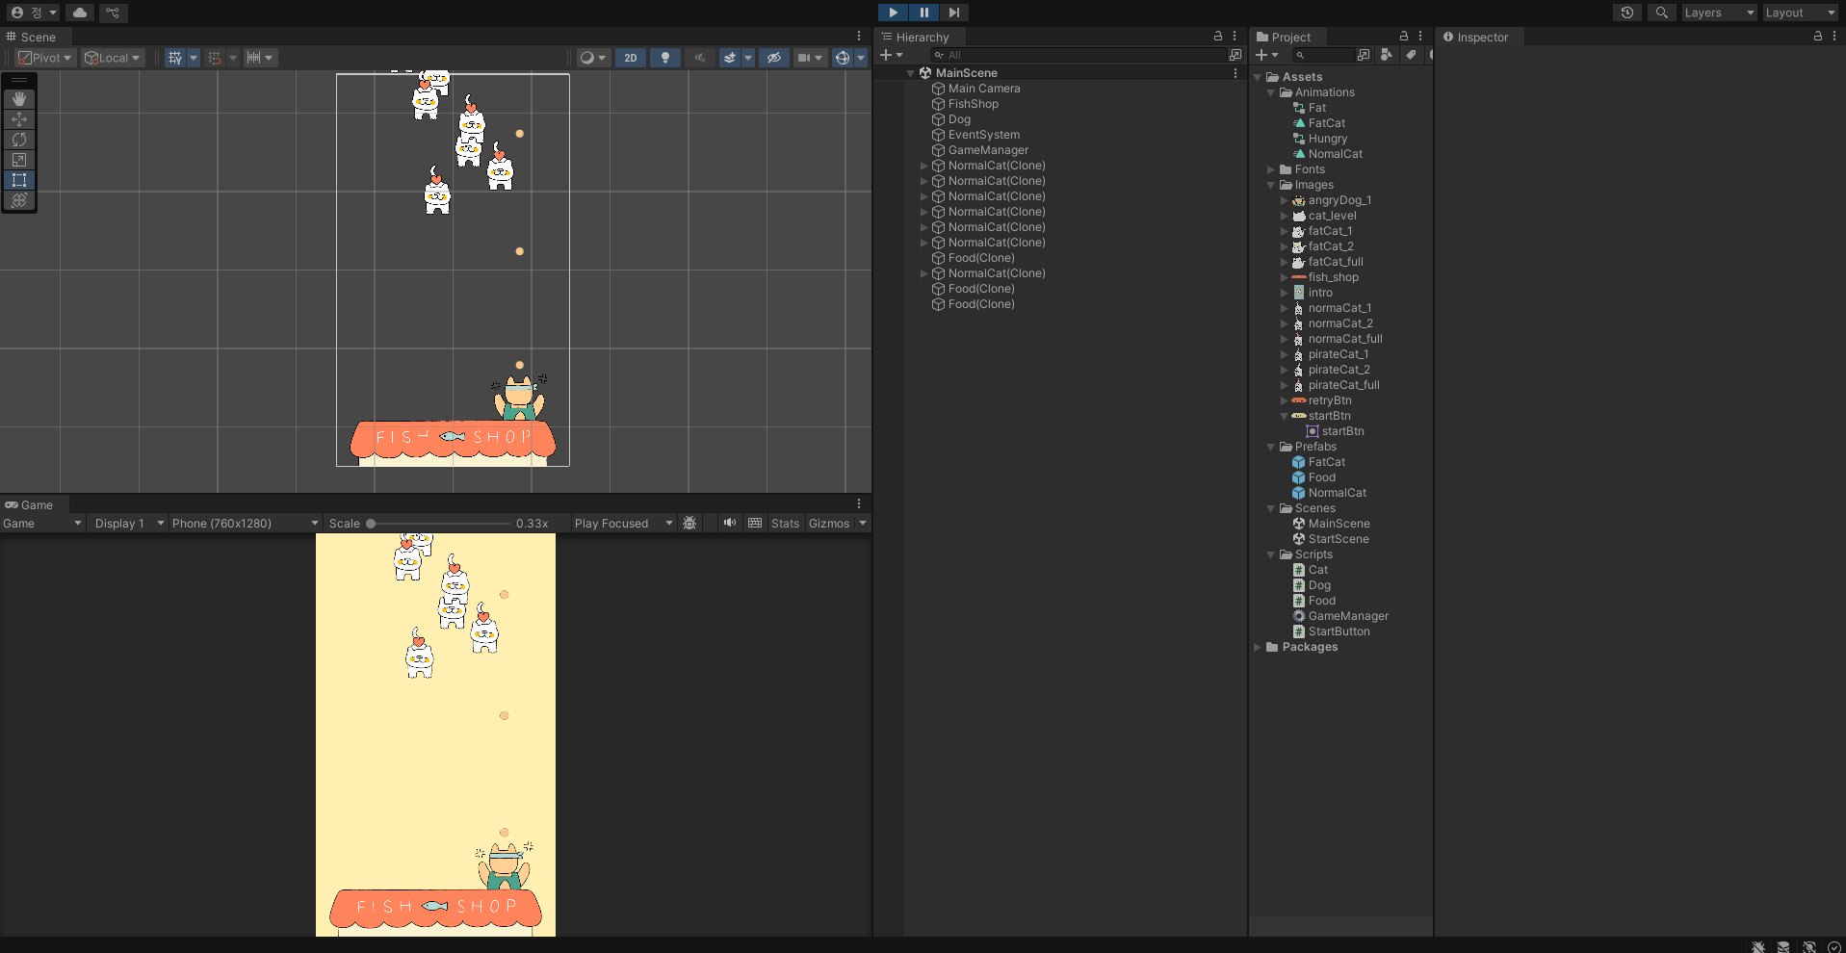Toggle Game view shortcuts keyboard icon

(x=755, y=524)
